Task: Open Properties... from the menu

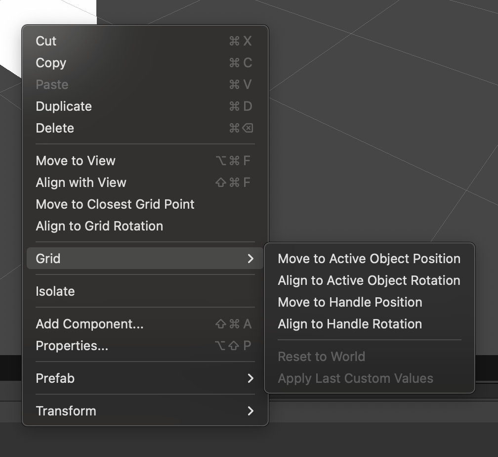Action: tap(145, 346)
